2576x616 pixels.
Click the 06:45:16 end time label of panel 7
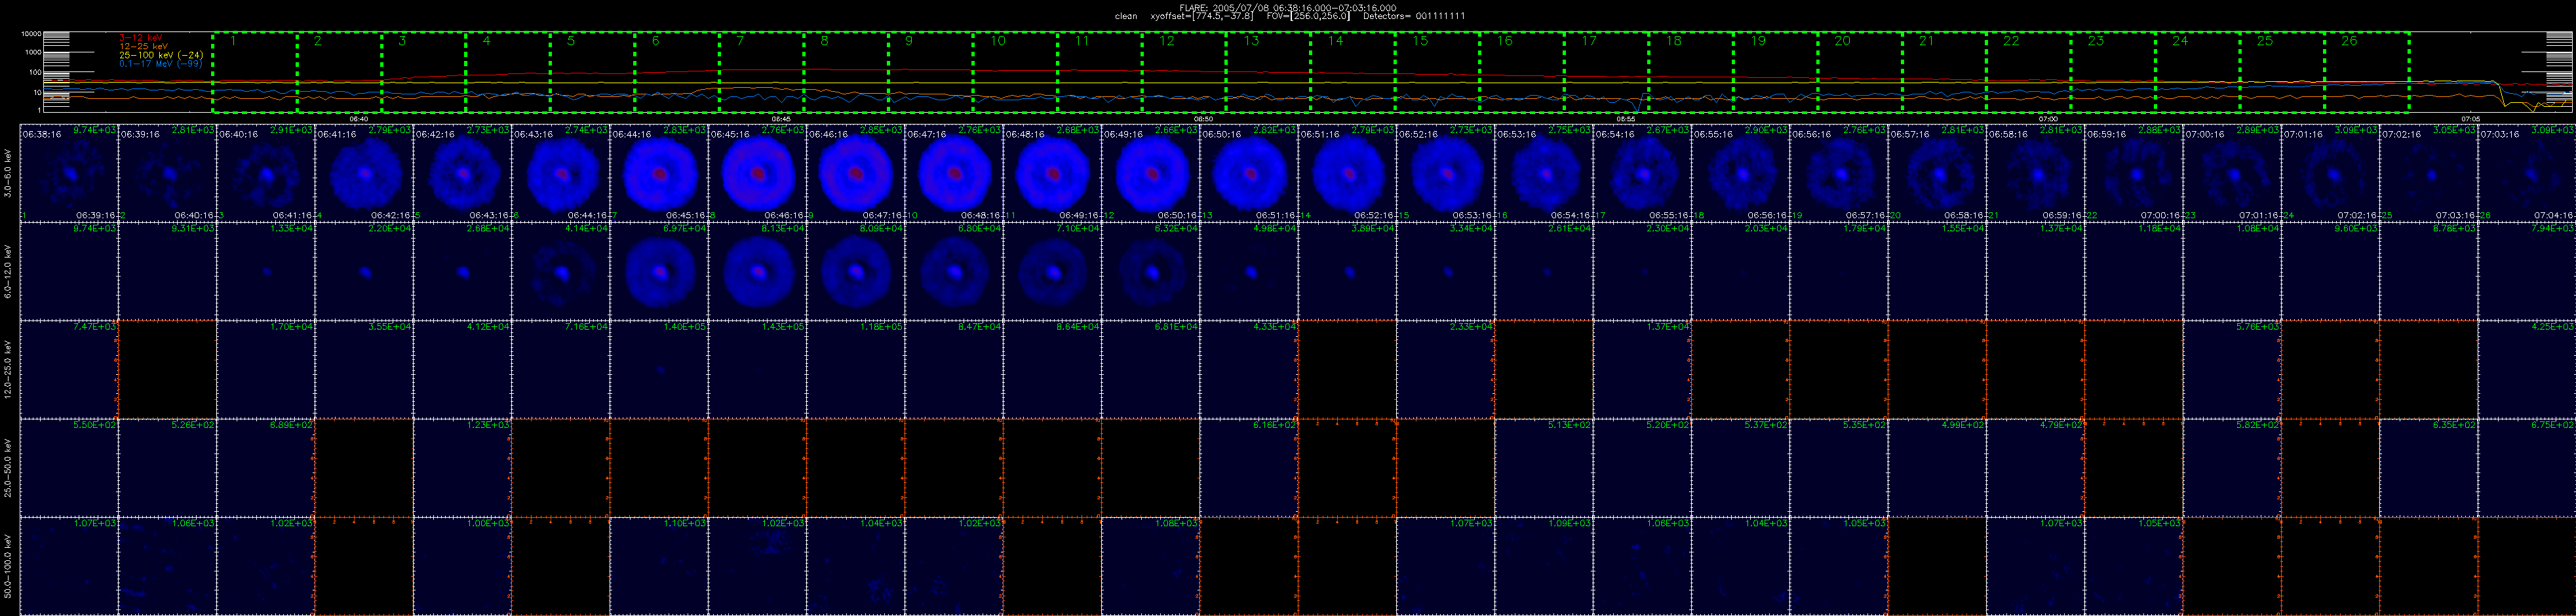click(686, 215)
